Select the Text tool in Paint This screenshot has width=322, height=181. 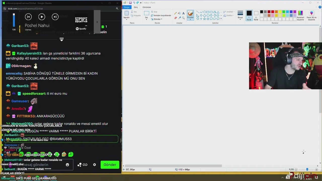[183, 13]
